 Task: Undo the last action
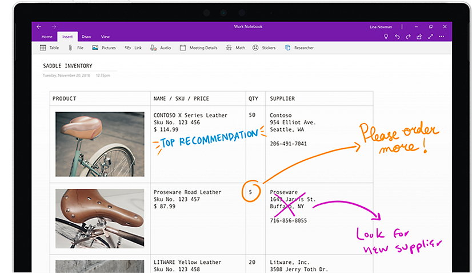[397, 37]
